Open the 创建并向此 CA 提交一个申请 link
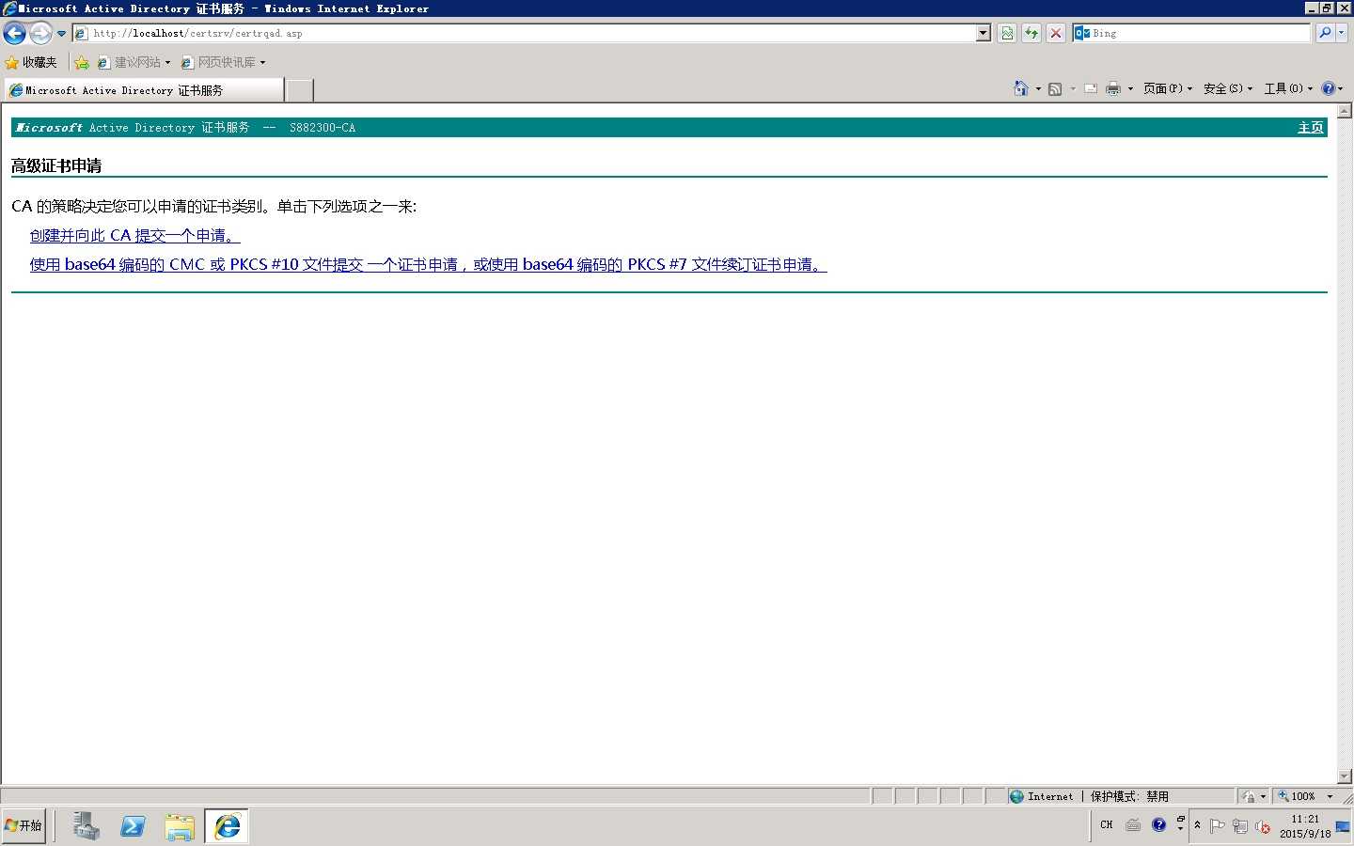 coord(134,236)
